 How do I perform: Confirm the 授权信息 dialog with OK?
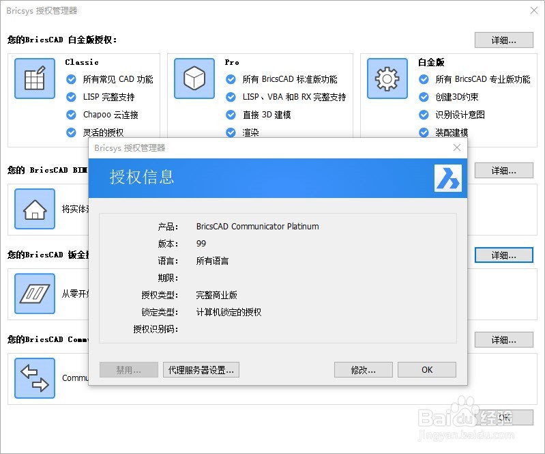pos(427,370)
